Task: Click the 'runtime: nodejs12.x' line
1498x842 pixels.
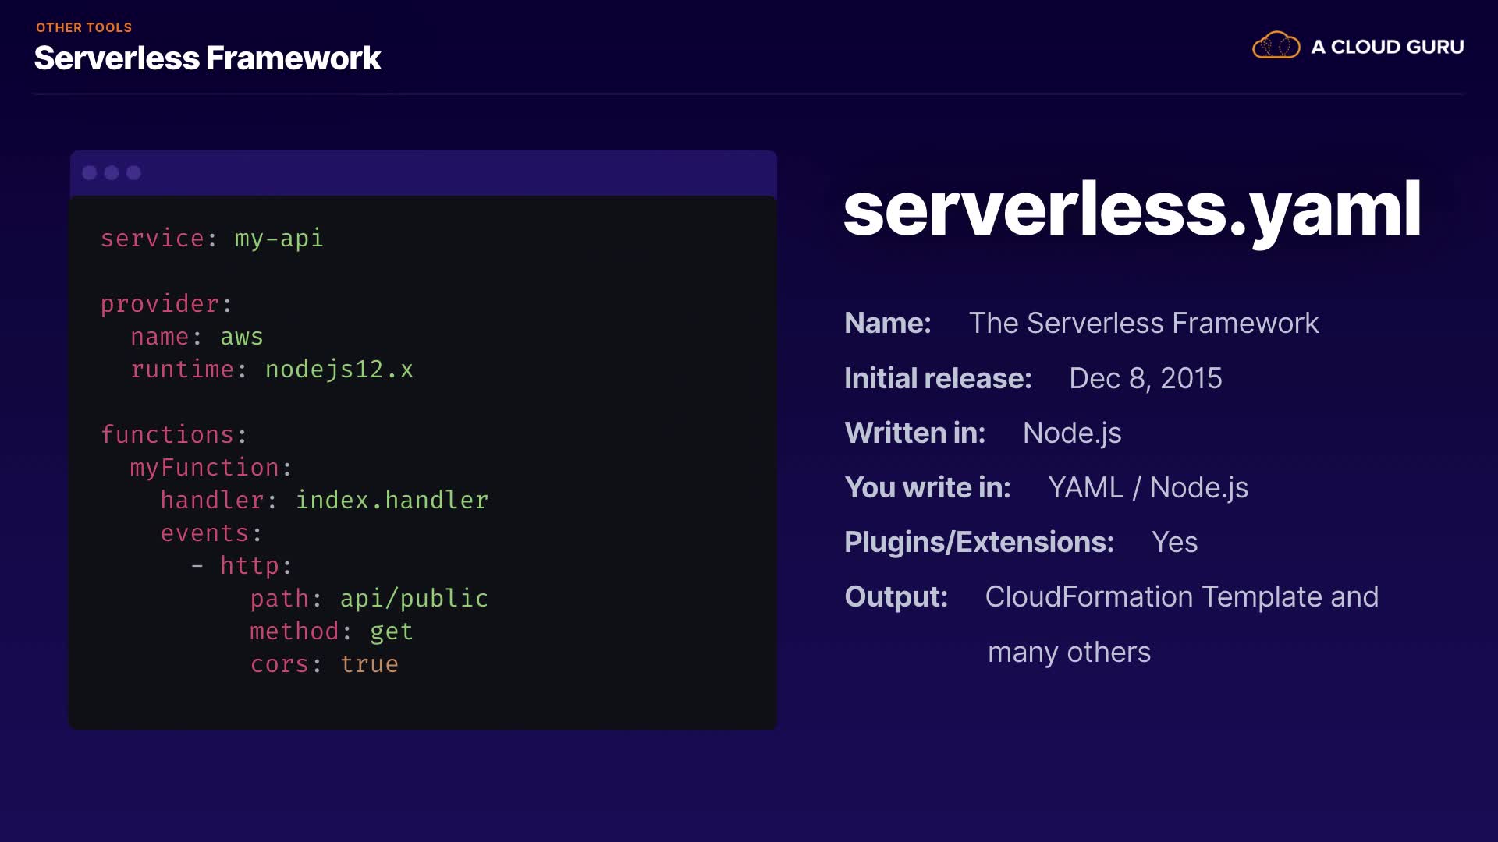Action: click(x=272, y=370)
